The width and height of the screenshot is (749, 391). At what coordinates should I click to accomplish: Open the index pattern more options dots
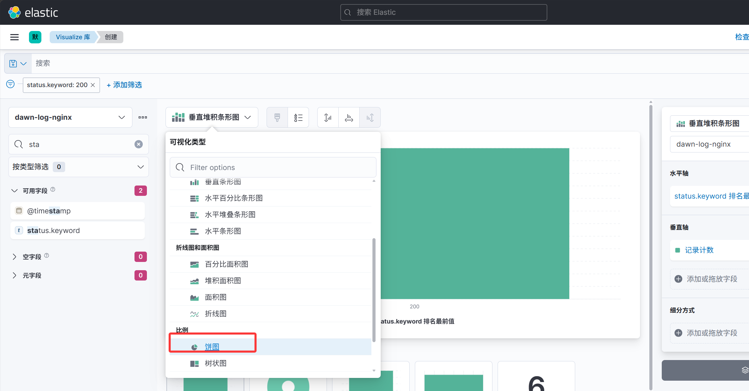pos(143,117)
